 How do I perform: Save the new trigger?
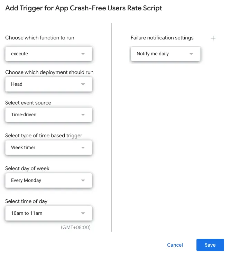coord(210,245)
